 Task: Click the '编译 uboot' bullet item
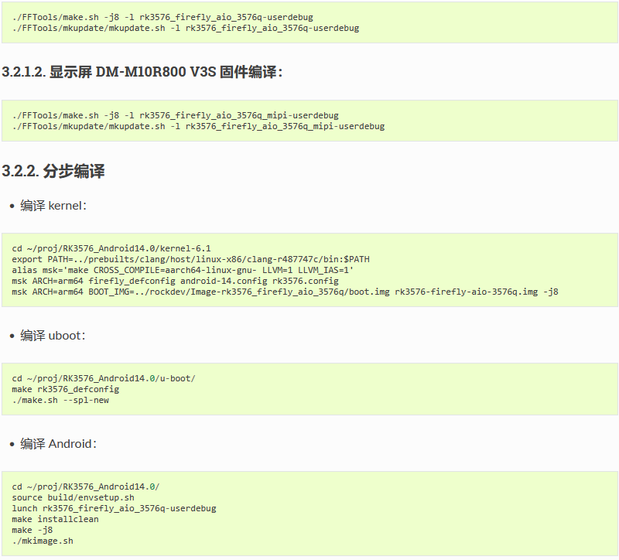(53, 336)
